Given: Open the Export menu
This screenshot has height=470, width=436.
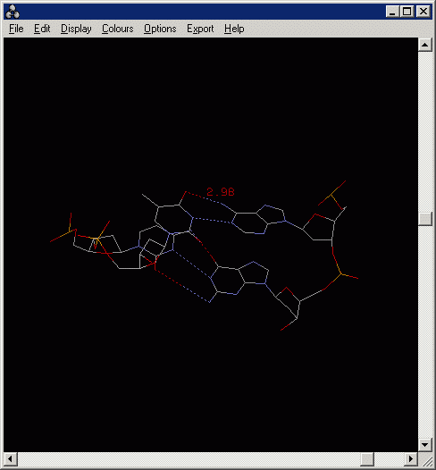Looking at the screenshot, I should coord(200,29).
